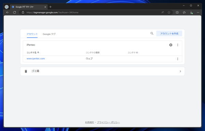Click the browser profile avatar

tap(6, 7)
